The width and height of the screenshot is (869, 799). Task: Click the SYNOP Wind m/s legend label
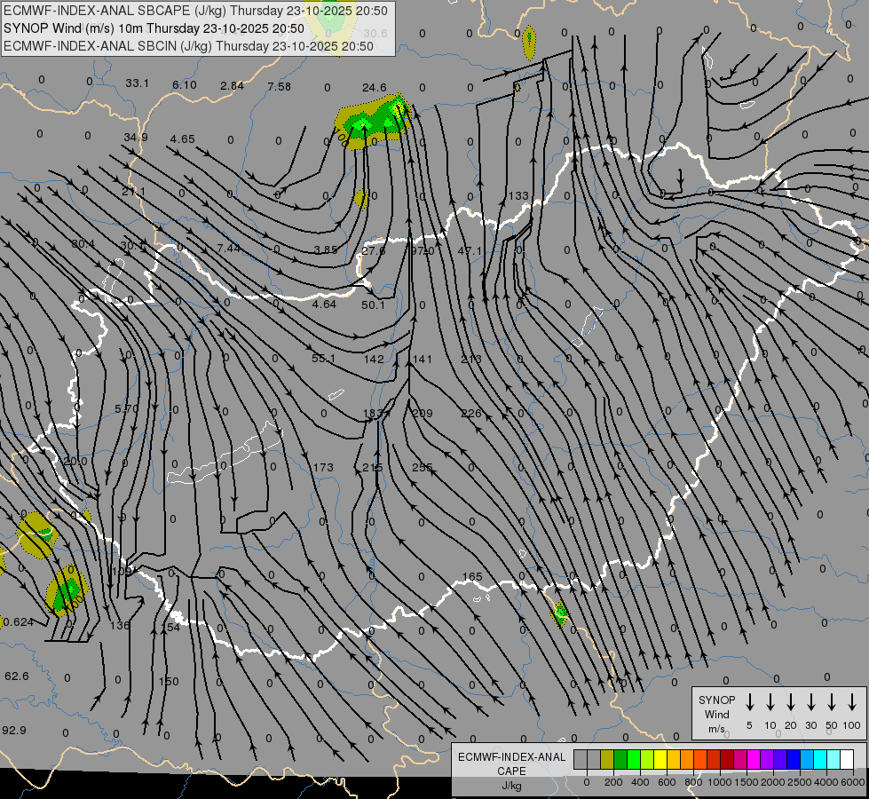click(717, 714)
